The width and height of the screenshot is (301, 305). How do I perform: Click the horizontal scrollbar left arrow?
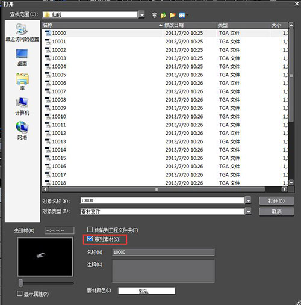click(x=45, y=189)
